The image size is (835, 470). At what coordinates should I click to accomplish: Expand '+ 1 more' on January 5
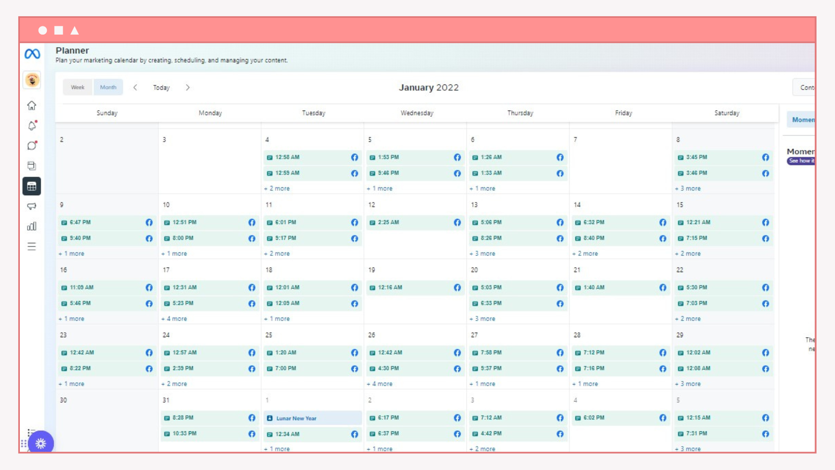tap(380, 189)
